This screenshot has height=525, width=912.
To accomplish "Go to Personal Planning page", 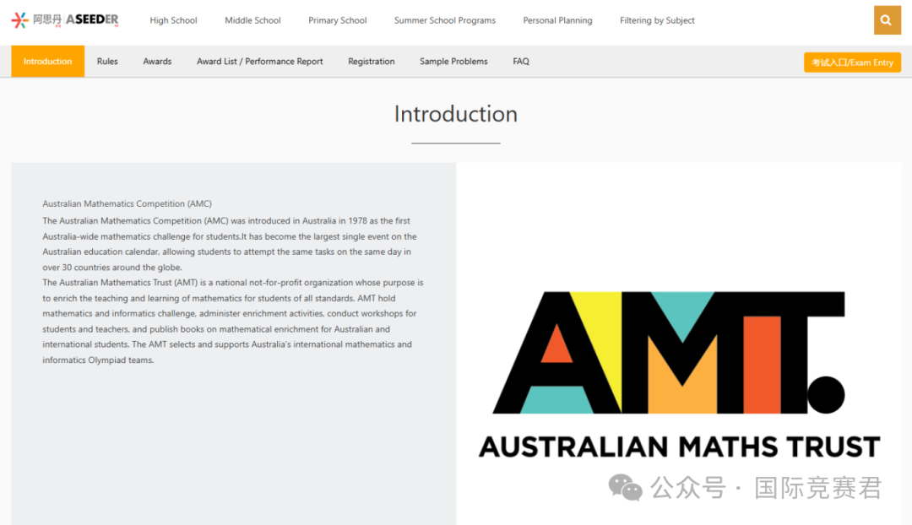I will pos(557,20).
